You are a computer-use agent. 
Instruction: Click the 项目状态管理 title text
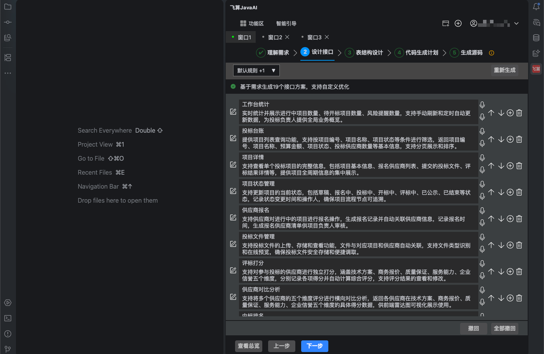click(x=258, y=183)
